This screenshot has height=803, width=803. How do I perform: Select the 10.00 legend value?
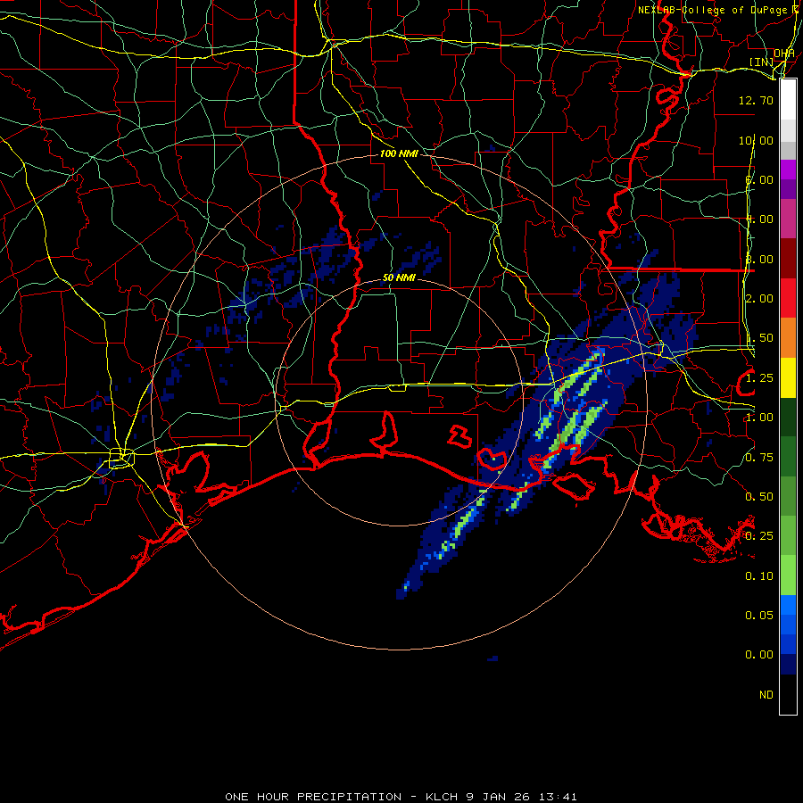click(756, 140)
